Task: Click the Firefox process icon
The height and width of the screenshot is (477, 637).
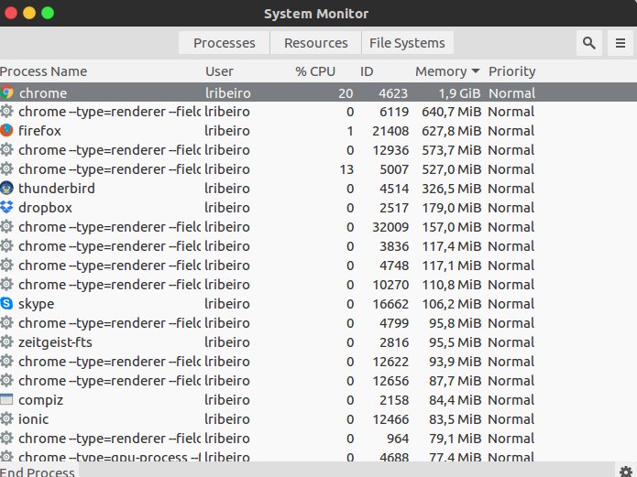Action: (x=6, y=130)
